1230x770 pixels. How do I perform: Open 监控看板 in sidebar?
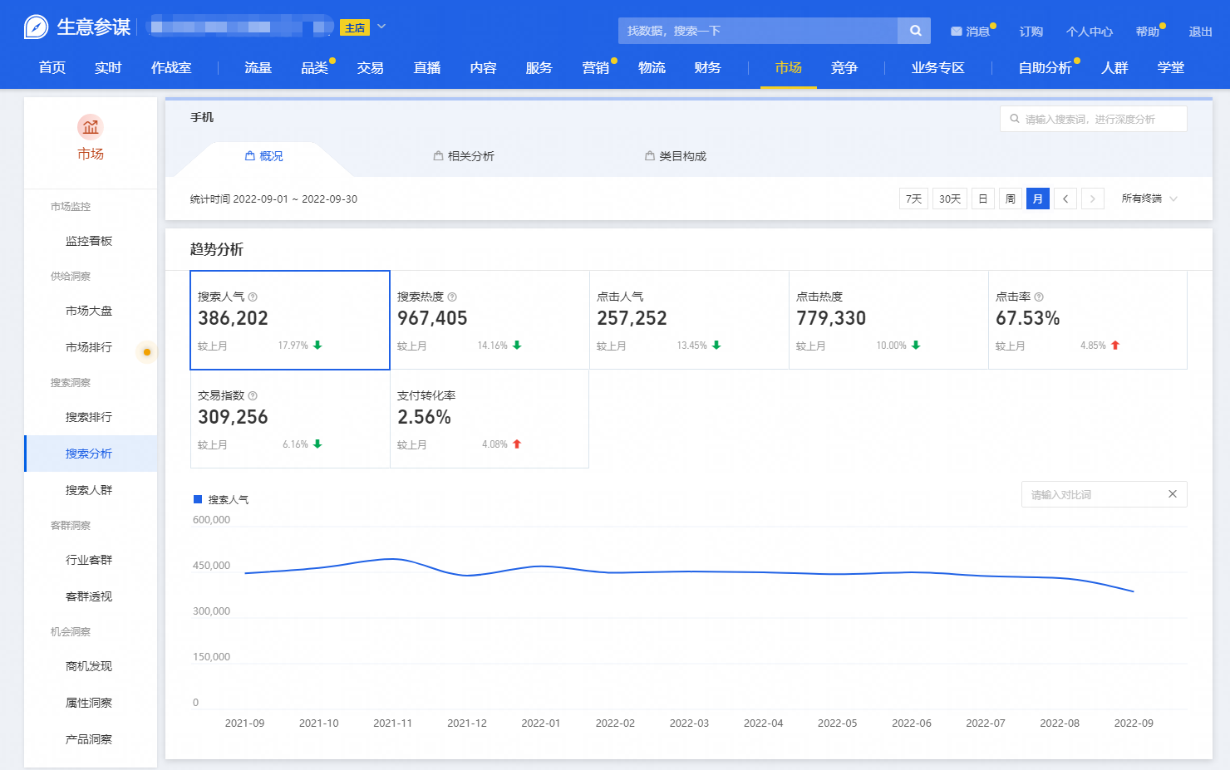89,241
